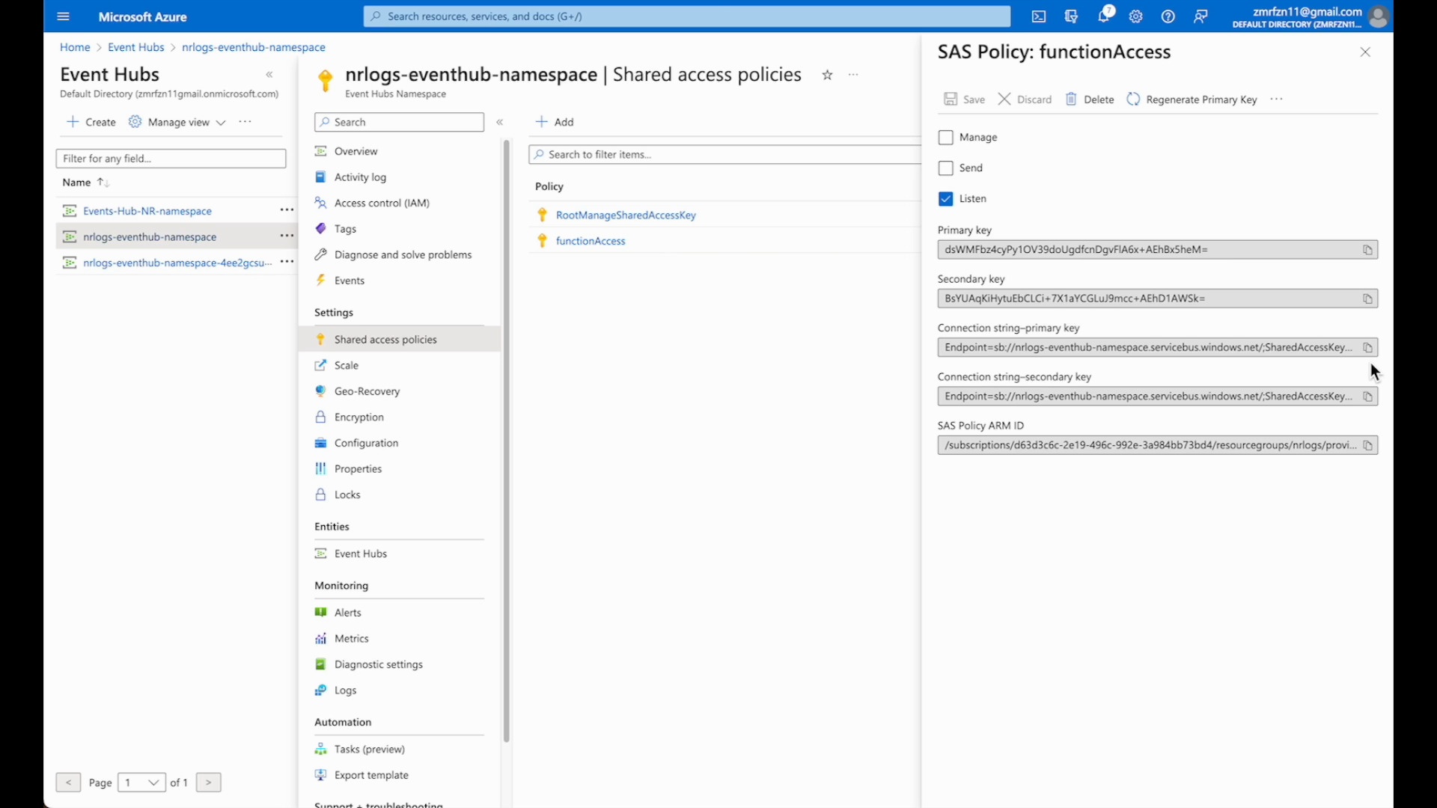This screenshot has height=808, width=1437.
Task: Open portal settings gear in top bar
Action: 1136,16
